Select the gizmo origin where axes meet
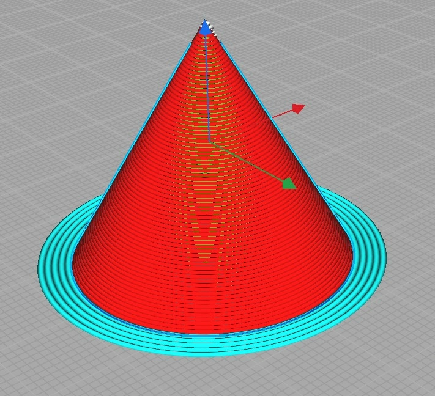Viewport: 435px width, 396px height. [x=210, y=142]
